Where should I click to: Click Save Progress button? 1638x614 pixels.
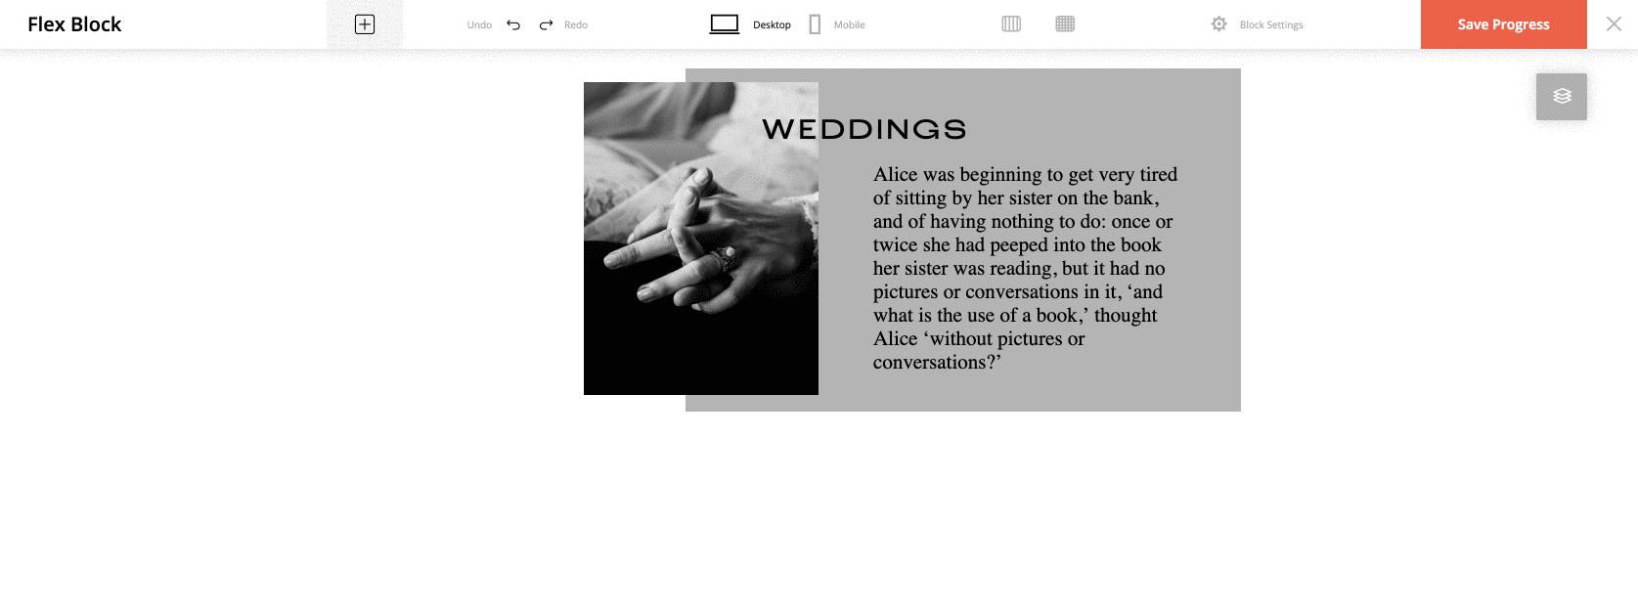1504,24
